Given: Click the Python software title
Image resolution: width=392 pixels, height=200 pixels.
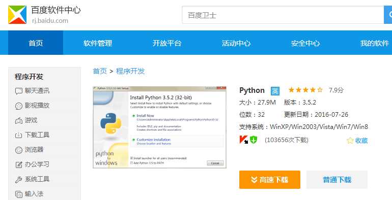Looking at the screenshot, I should tap(252, 90).
